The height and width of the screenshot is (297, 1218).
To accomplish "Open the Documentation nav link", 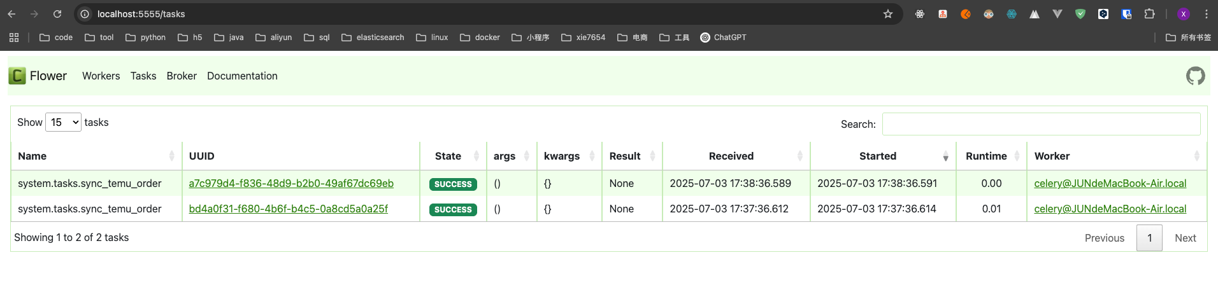I will [x=242, y=76].
